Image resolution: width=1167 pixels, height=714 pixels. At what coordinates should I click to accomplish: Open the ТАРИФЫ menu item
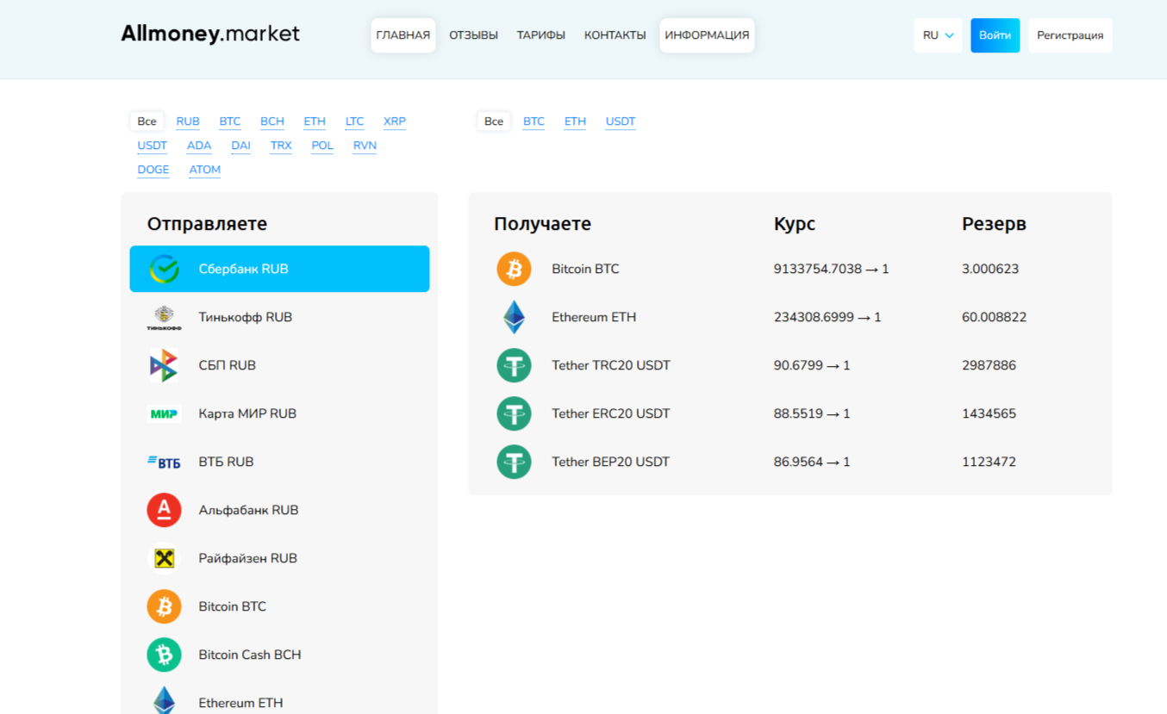pos(541,35)
